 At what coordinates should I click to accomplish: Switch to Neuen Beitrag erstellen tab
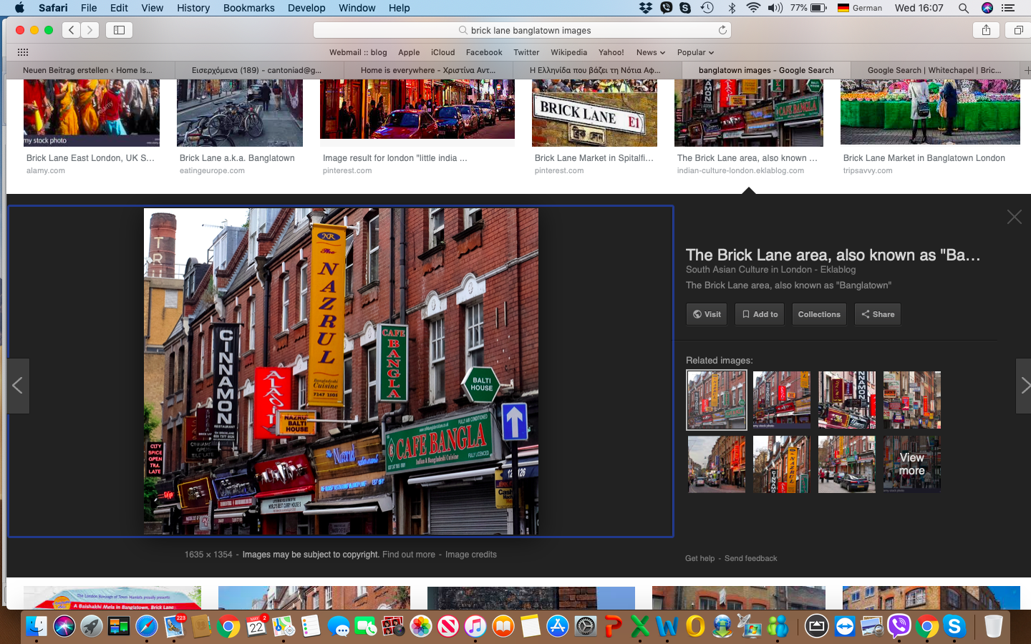(87, 70)
